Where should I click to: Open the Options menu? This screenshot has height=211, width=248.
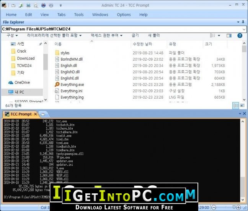[124, 15]
